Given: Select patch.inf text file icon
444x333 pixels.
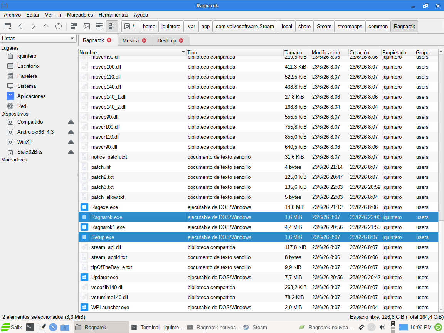Looking at the screenshot, I should pyautogui.click(x=84, y=167).
